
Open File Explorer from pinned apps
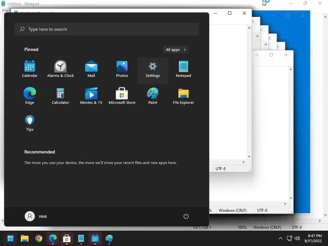(x=184, y=96)
